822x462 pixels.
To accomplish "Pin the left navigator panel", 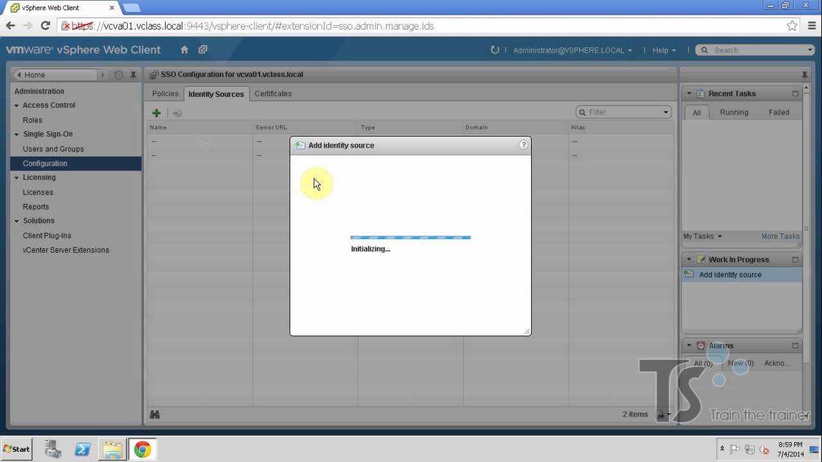I will (133, 75).
